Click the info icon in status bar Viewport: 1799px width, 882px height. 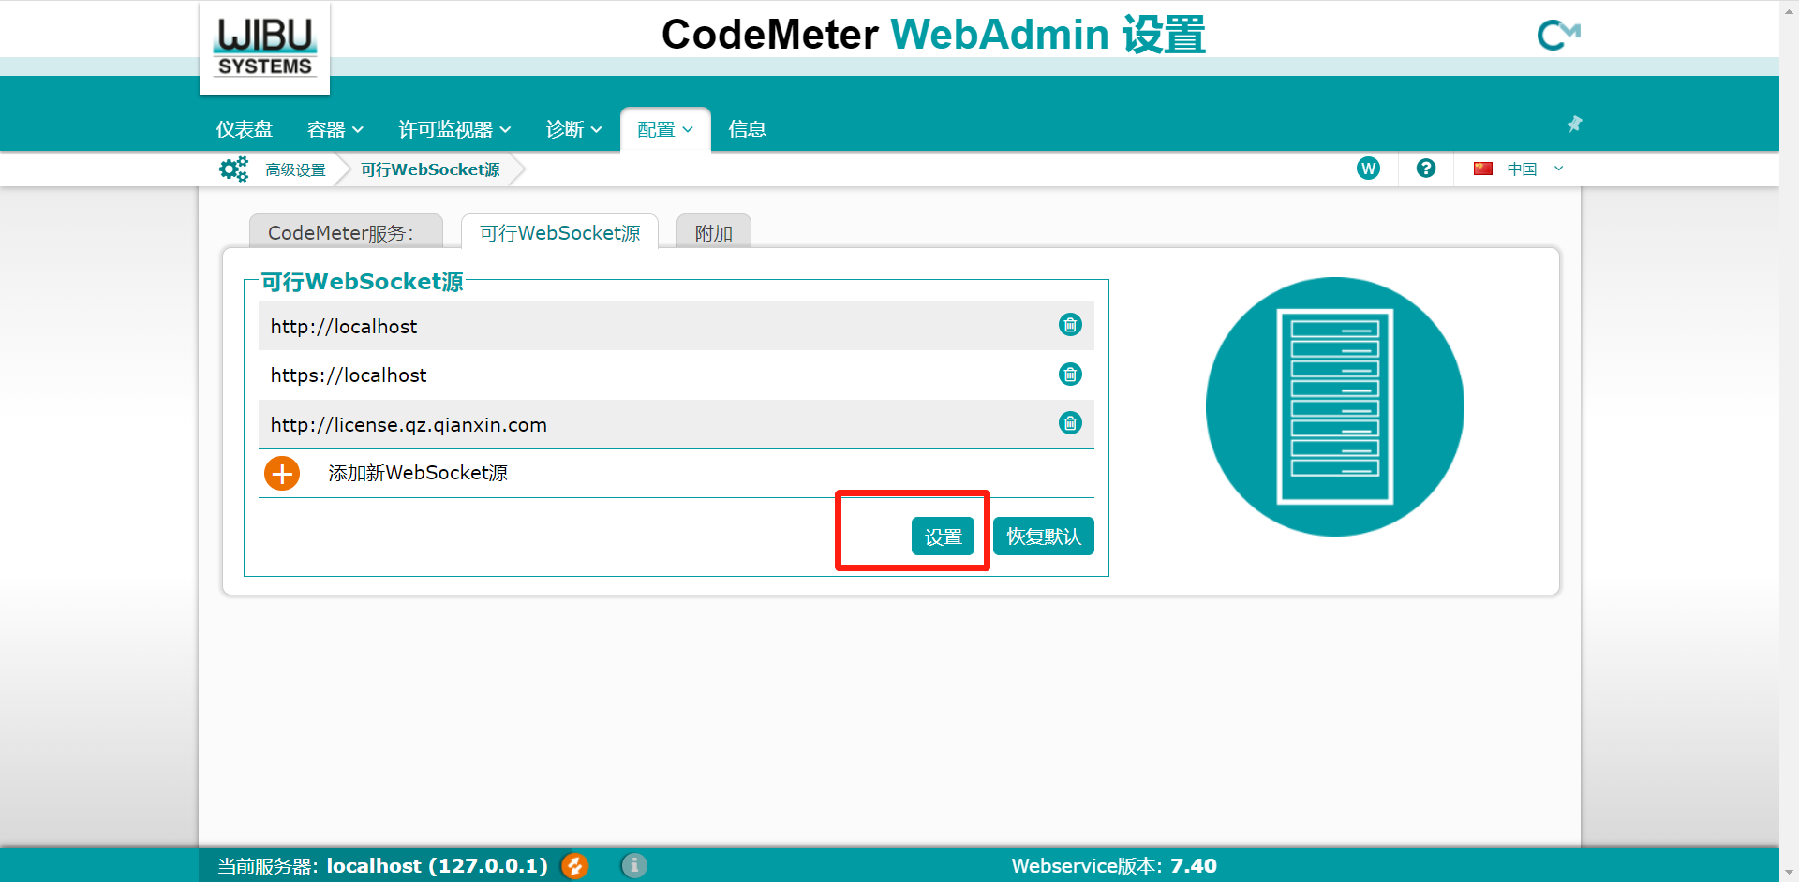click(x=634, y=866)
